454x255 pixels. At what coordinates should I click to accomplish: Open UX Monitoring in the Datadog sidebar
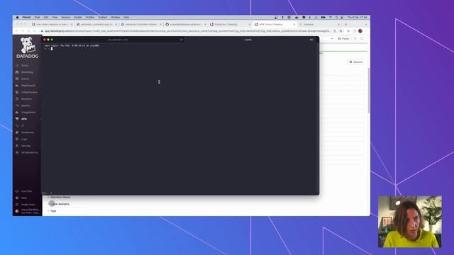(x=27, y=152)
